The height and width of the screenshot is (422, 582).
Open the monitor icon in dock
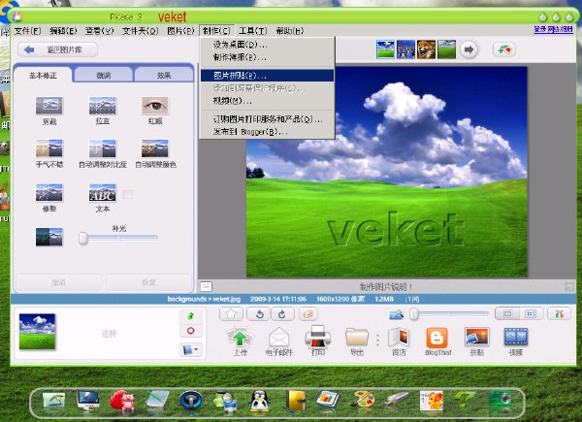(88, 401)
